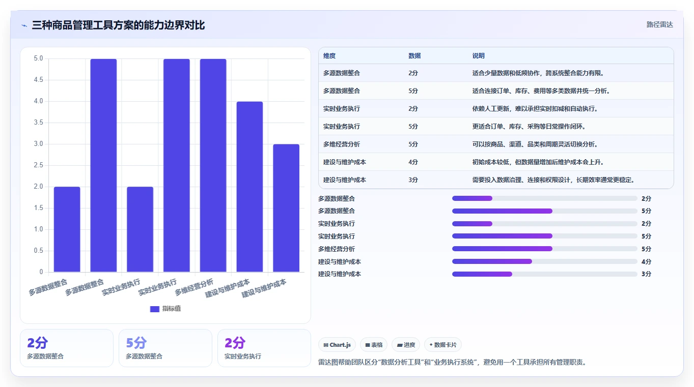Click the 维度 column header

click(329, 56)
